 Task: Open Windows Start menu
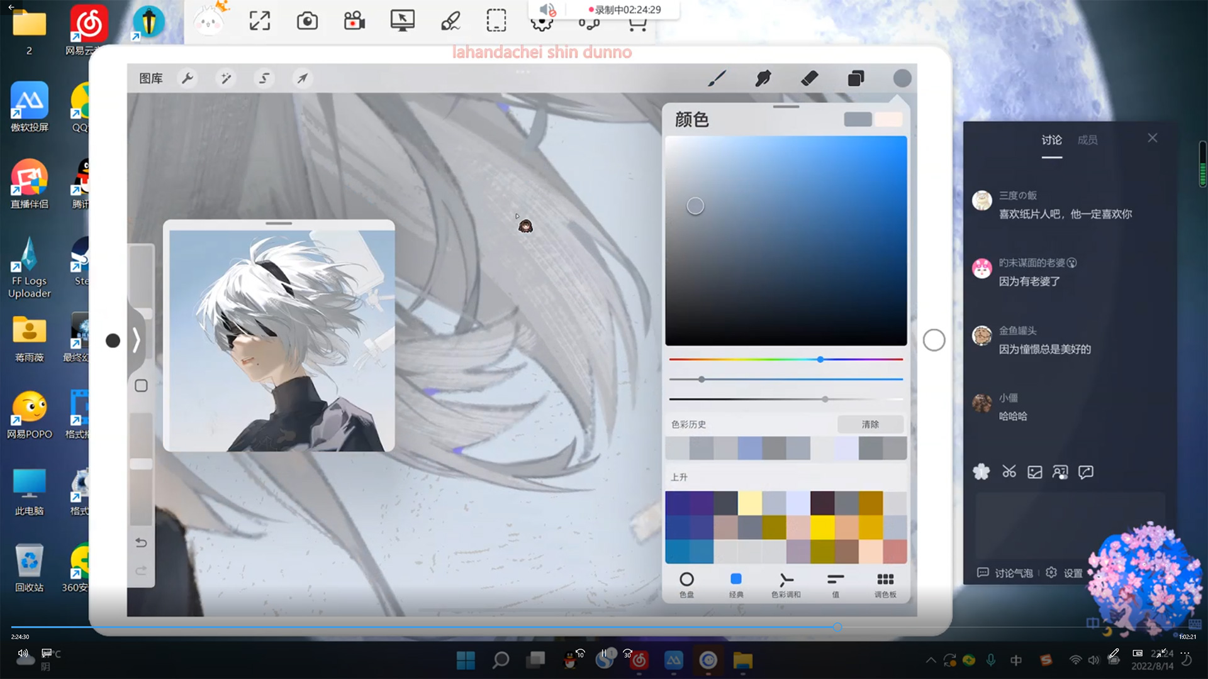coord(466,660)
